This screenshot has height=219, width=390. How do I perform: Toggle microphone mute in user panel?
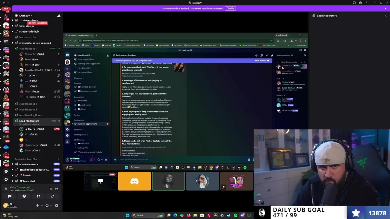point(37,206)
